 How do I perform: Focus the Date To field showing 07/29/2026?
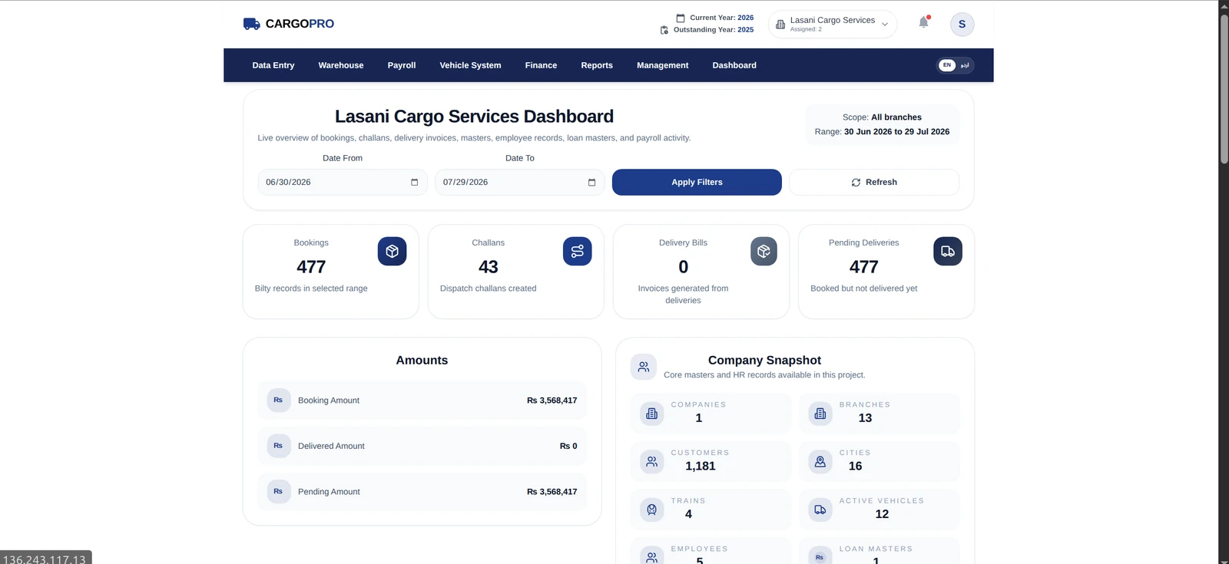point(519,183)
